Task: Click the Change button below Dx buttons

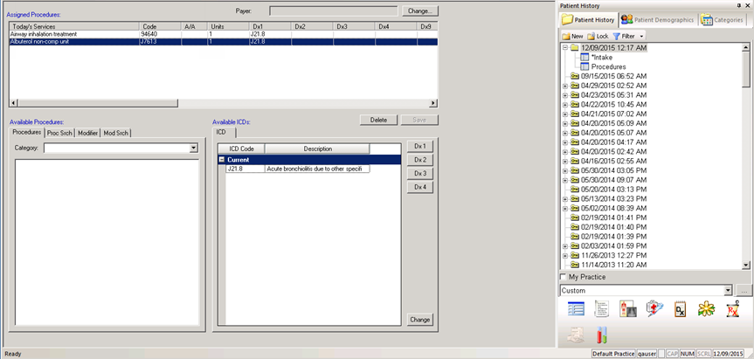Action: tap(420, 320)
